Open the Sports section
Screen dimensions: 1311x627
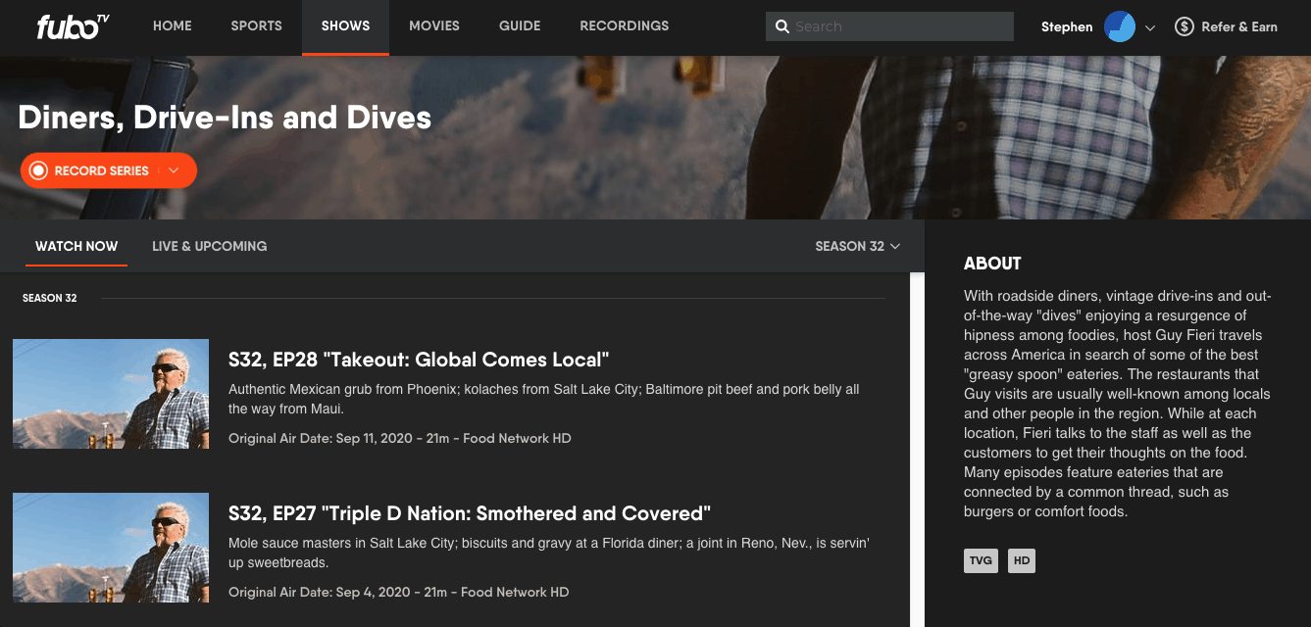pos(257,26)
